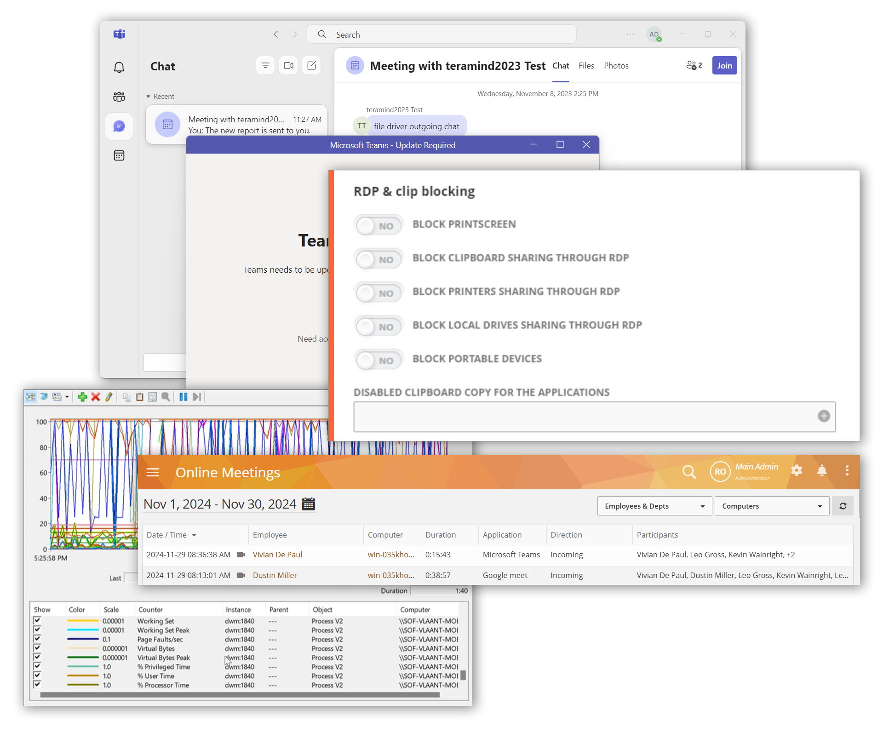Open Vivian De Paul employee link

pos(277,555)
